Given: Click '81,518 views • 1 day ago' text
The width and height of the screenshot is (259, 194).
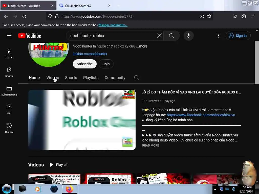Looking at the screenshot, I should coord(158,101).
